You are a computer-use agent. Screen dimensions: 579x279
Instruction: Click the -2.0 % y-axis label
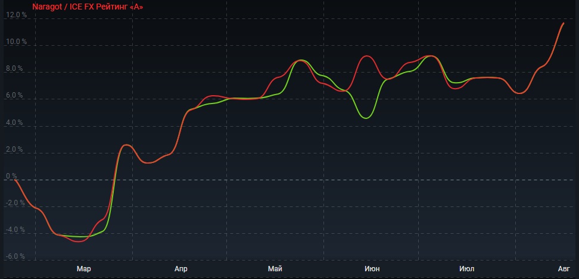(x=14, y=203)
